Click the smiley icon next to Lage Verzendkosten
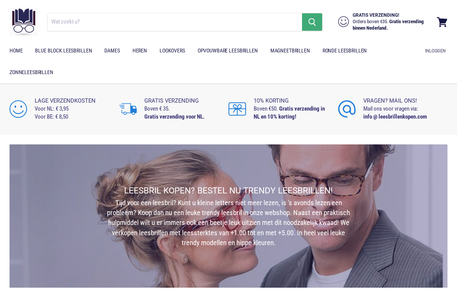 tap(18, 109)
